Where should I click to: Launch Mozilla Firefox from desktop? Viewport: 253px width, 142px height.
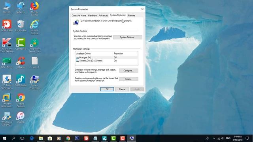[34, 9]
